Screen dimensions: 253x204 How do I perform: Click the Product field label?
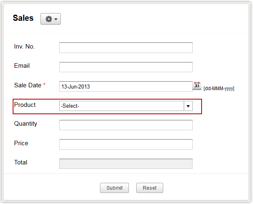[x=25, y=105]
